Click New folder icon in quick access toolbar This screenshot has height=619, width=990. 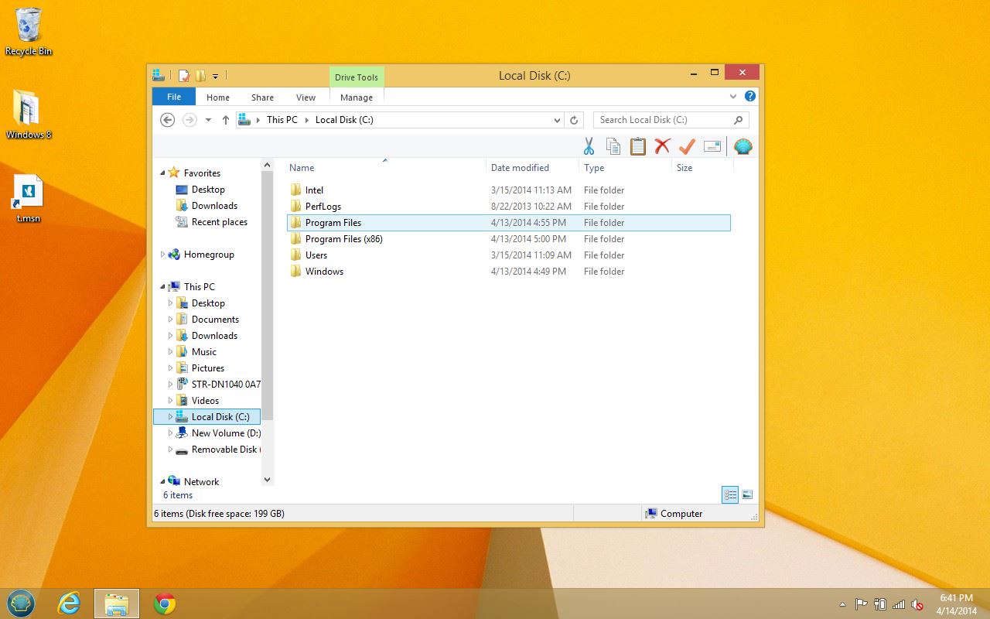(x=200, y=76)
